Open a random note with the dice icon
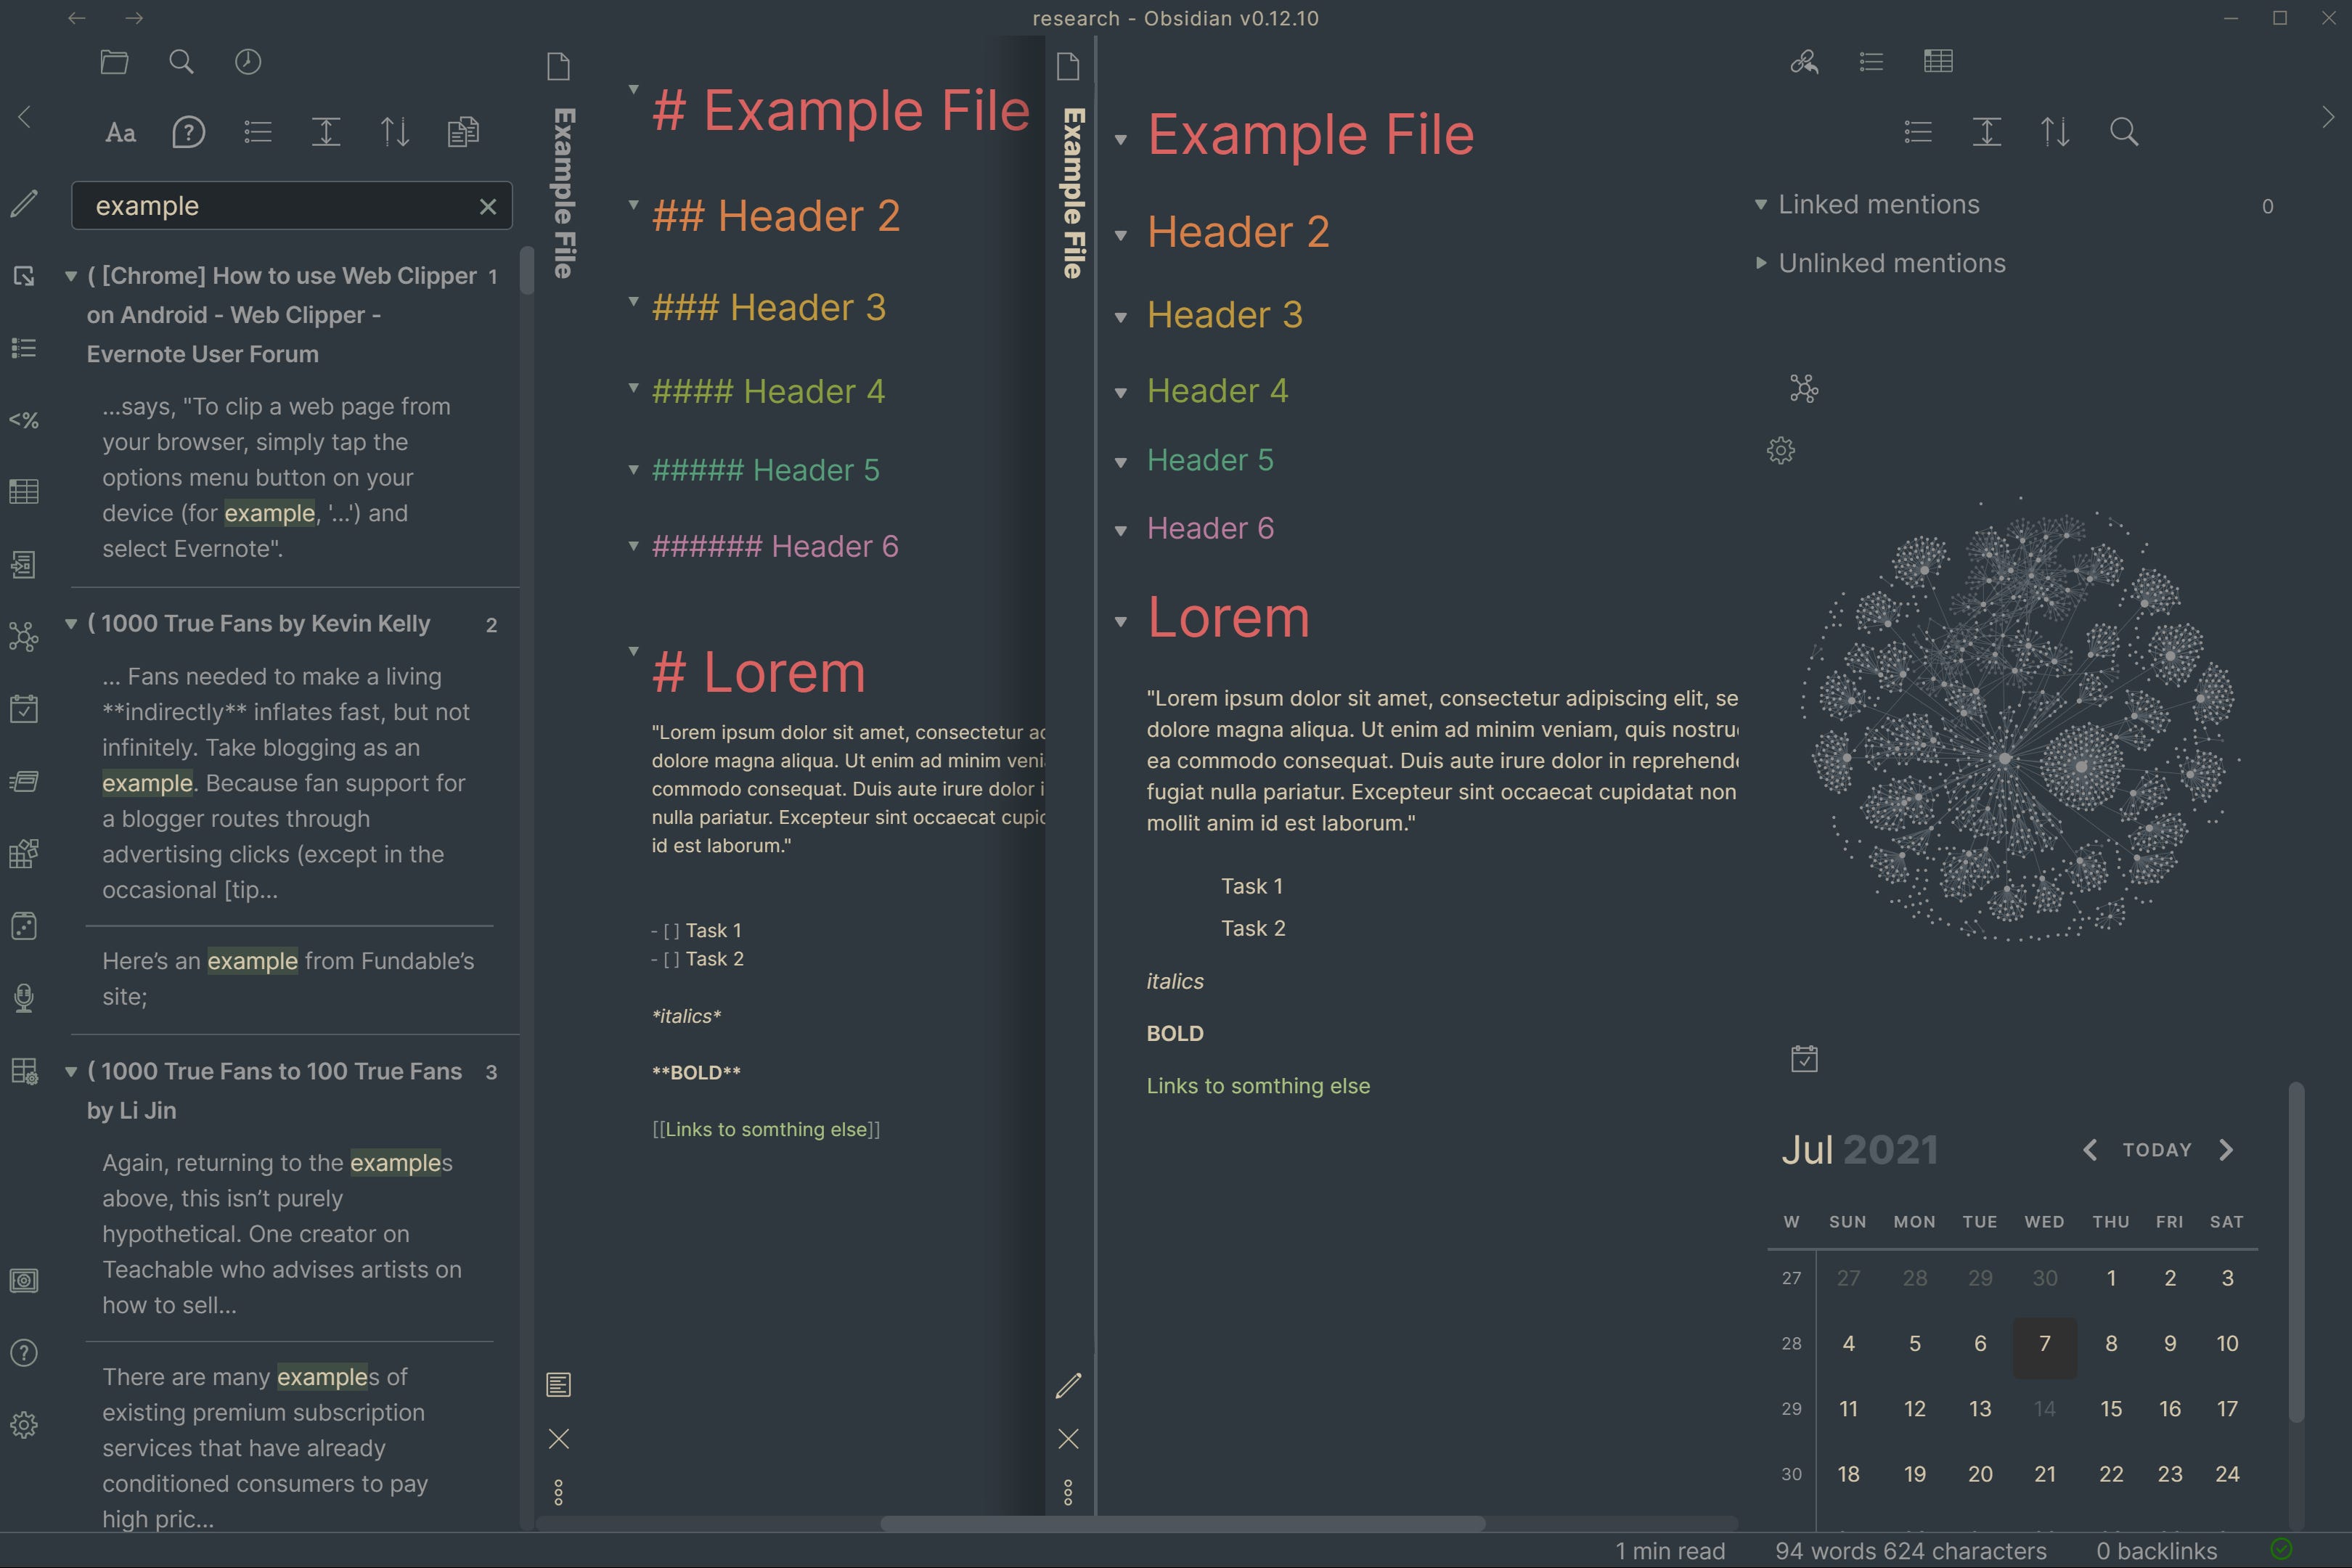 pos(24,925)
